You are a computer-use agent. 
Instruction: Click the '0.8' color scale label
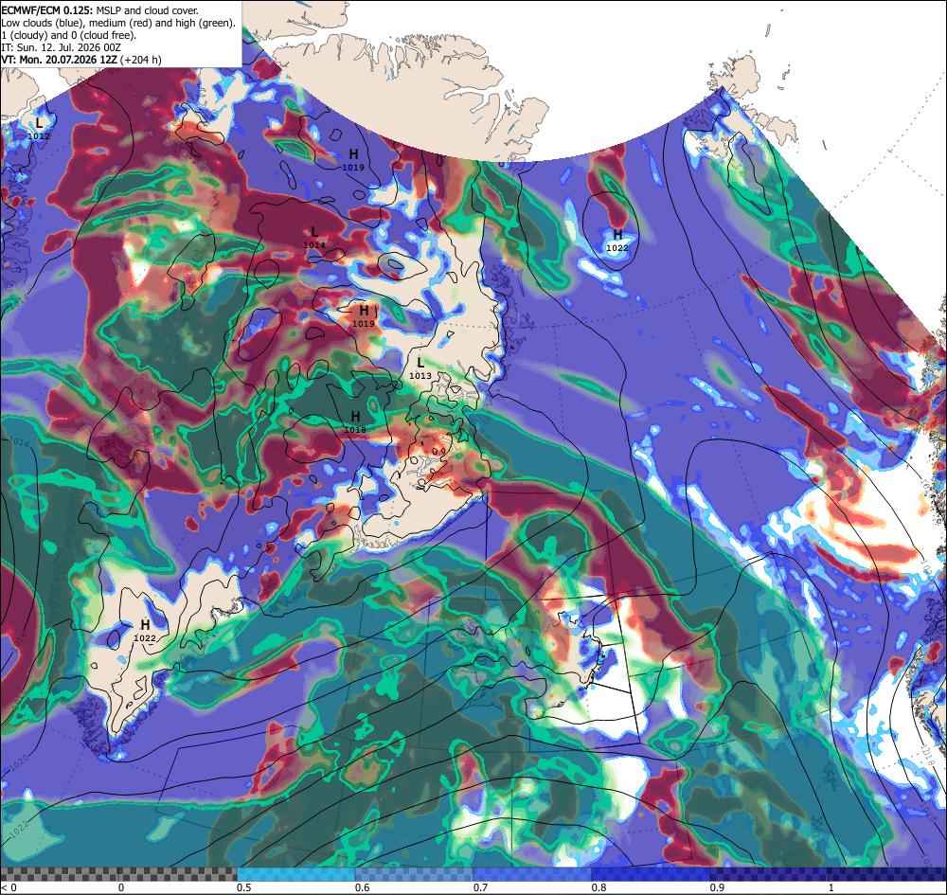pos(599,887)
